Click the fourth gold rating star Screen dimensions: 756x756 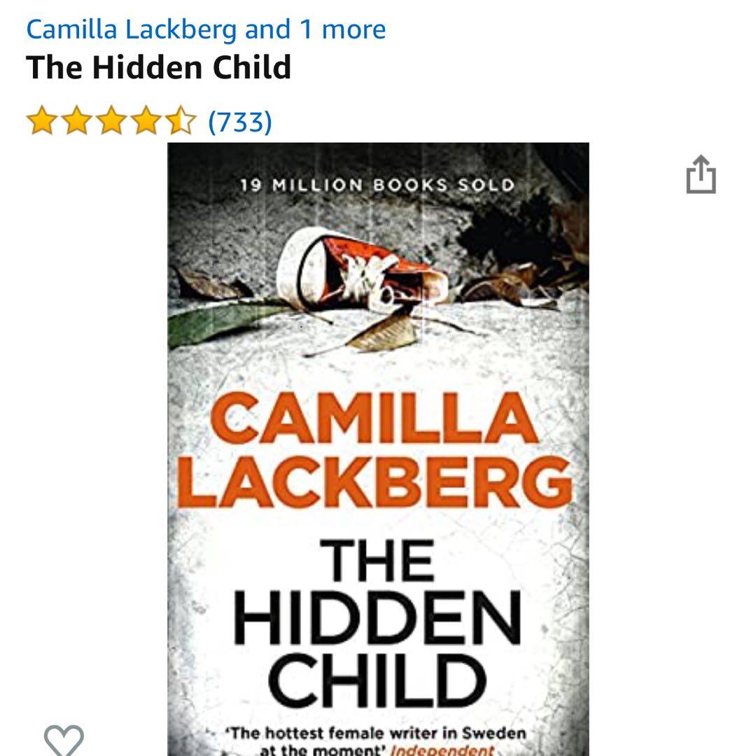[146, 120]
